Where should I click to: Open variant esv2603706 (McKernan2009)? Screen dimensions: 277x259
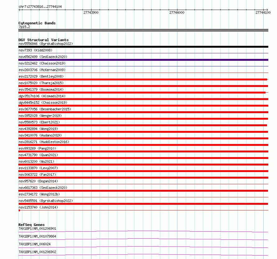(x=42, y=70)
